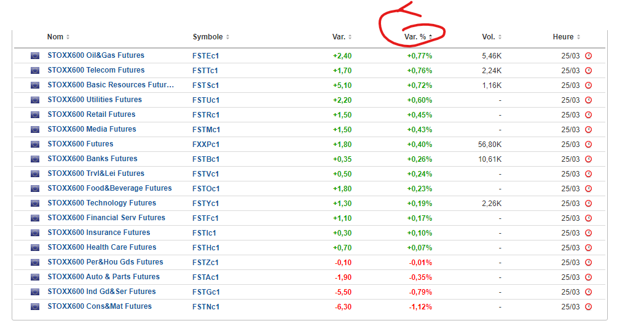
Task: Click EU flag beside Telecom Futures
Action: pos(35,71)
